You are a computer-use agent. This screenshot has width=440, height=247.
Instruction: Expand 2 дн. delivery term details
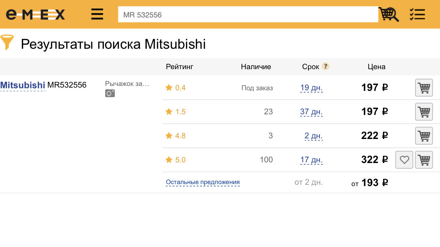click(313, 136)
